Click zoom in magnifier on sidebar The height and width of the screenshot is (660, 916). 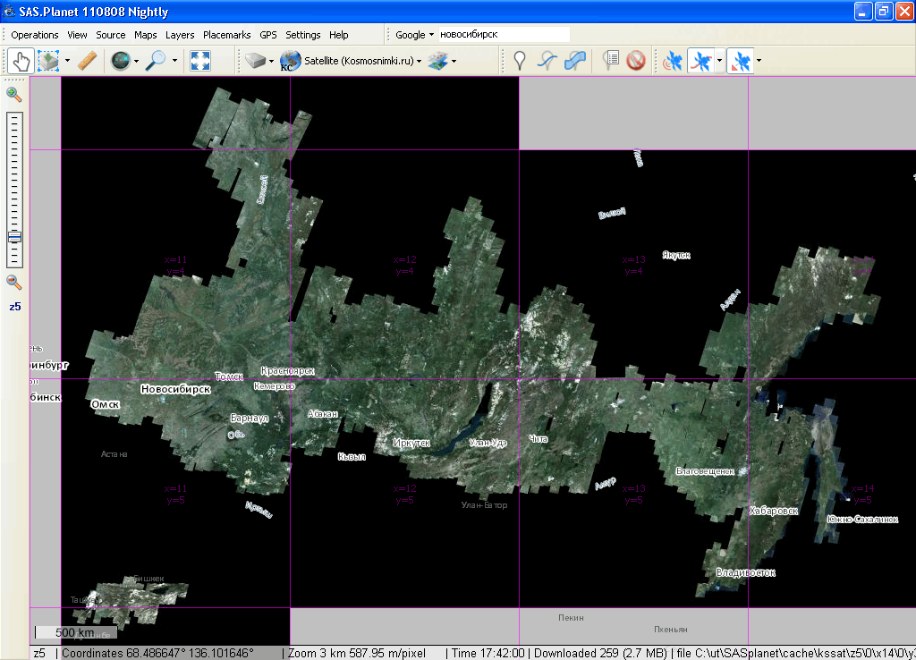[x=14, y=94]
